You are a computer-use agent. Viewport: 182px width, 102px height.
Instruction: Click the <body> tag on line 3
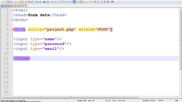coord(20,20)
